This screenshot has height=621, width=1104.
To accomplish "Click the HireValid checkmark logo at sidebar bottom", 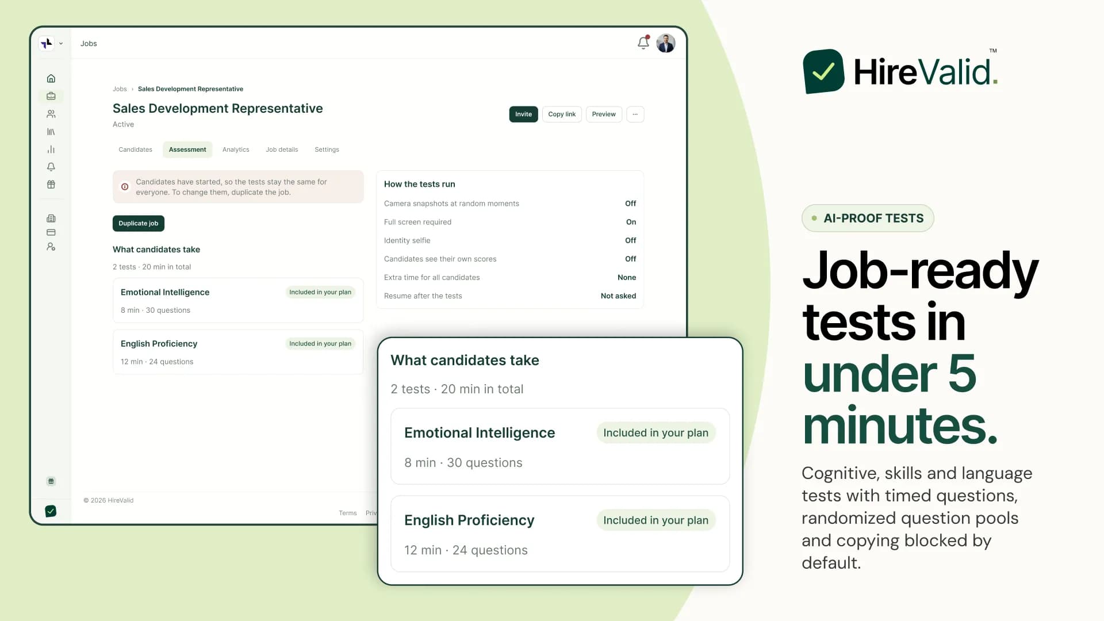I will pyautogui.click(x=51, y=511).
